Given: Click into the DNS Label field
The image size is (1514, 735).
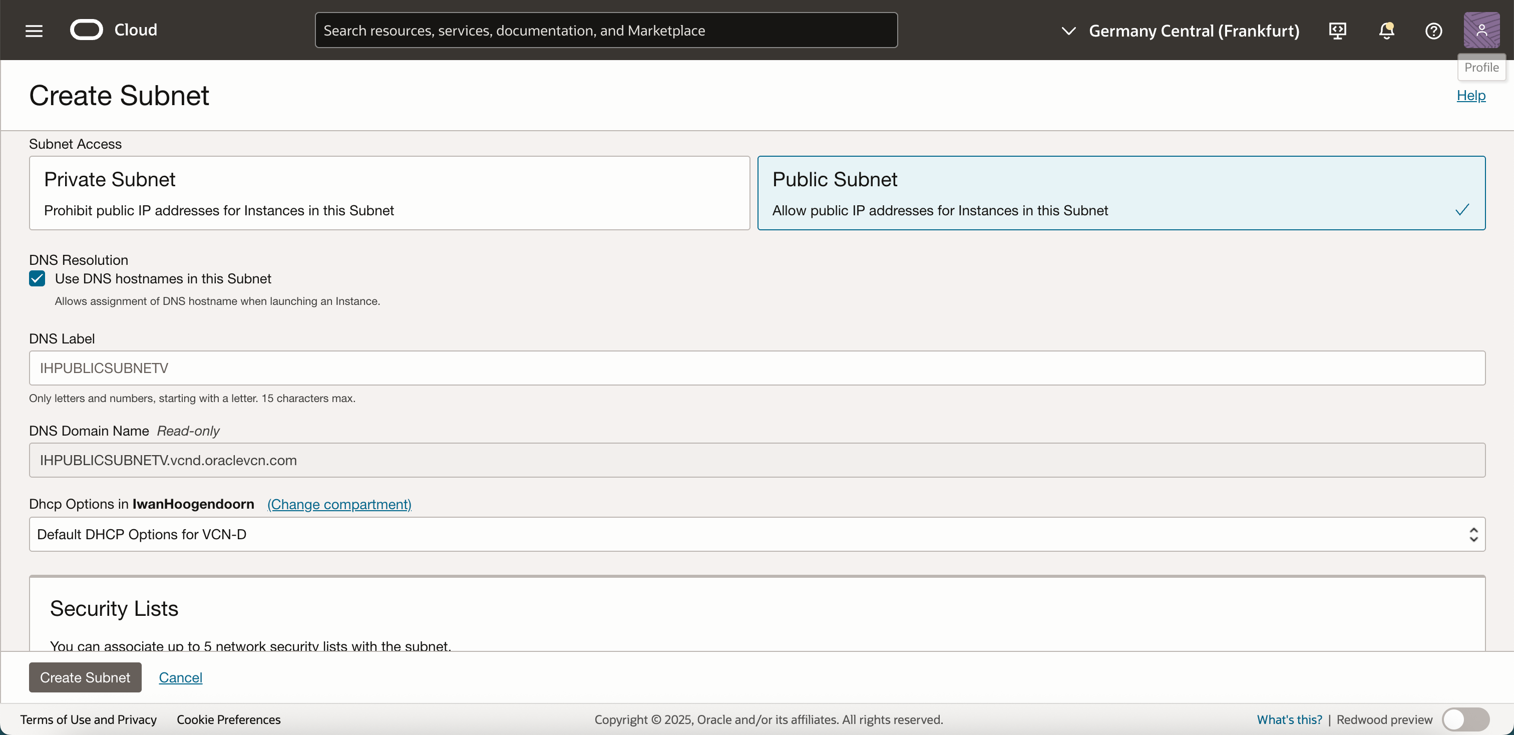Looking at the screenshot, I should (756, 368).
